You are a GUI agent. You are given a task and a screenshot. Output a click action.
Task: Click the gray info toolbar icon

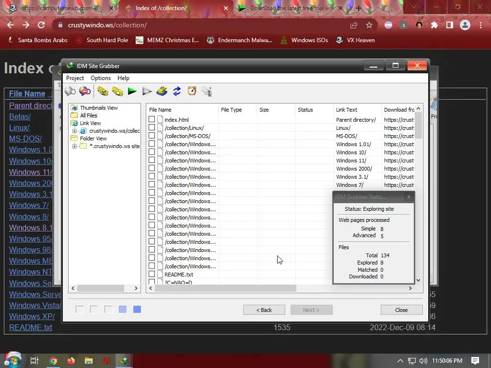point(207,92)
